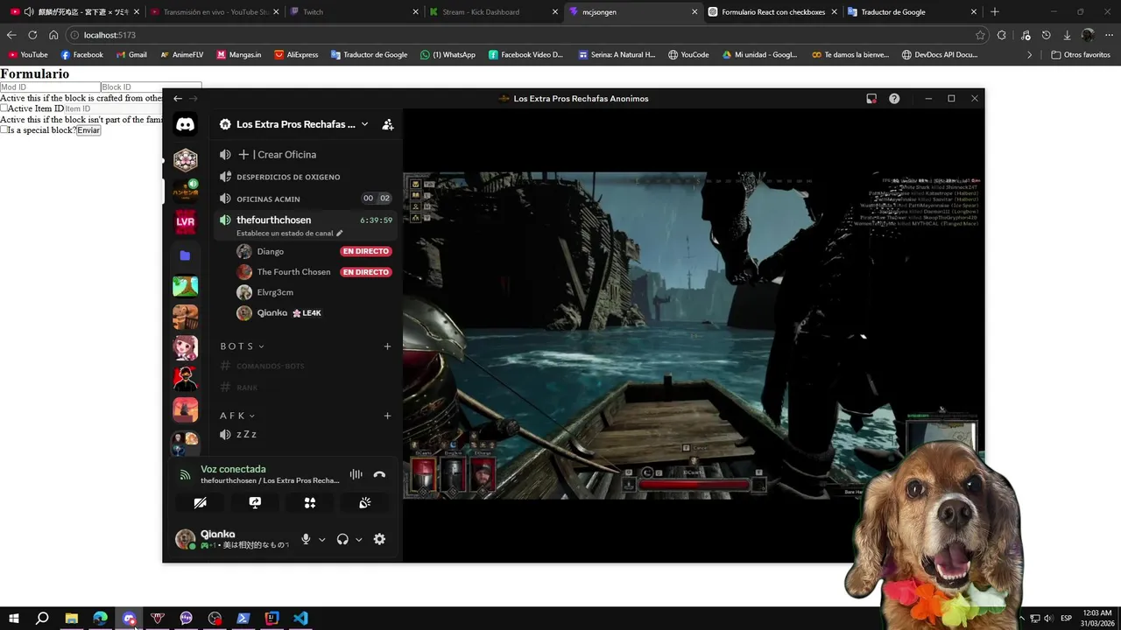
Task: Open Qianka user profile panel
Action: click(232, 539)
